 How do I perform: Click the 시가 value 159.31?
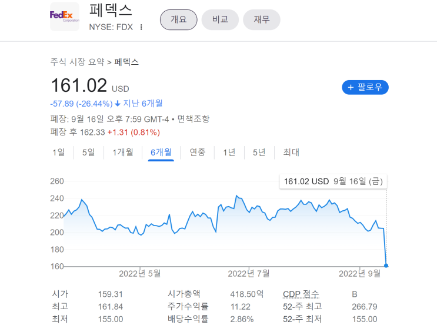111,294
